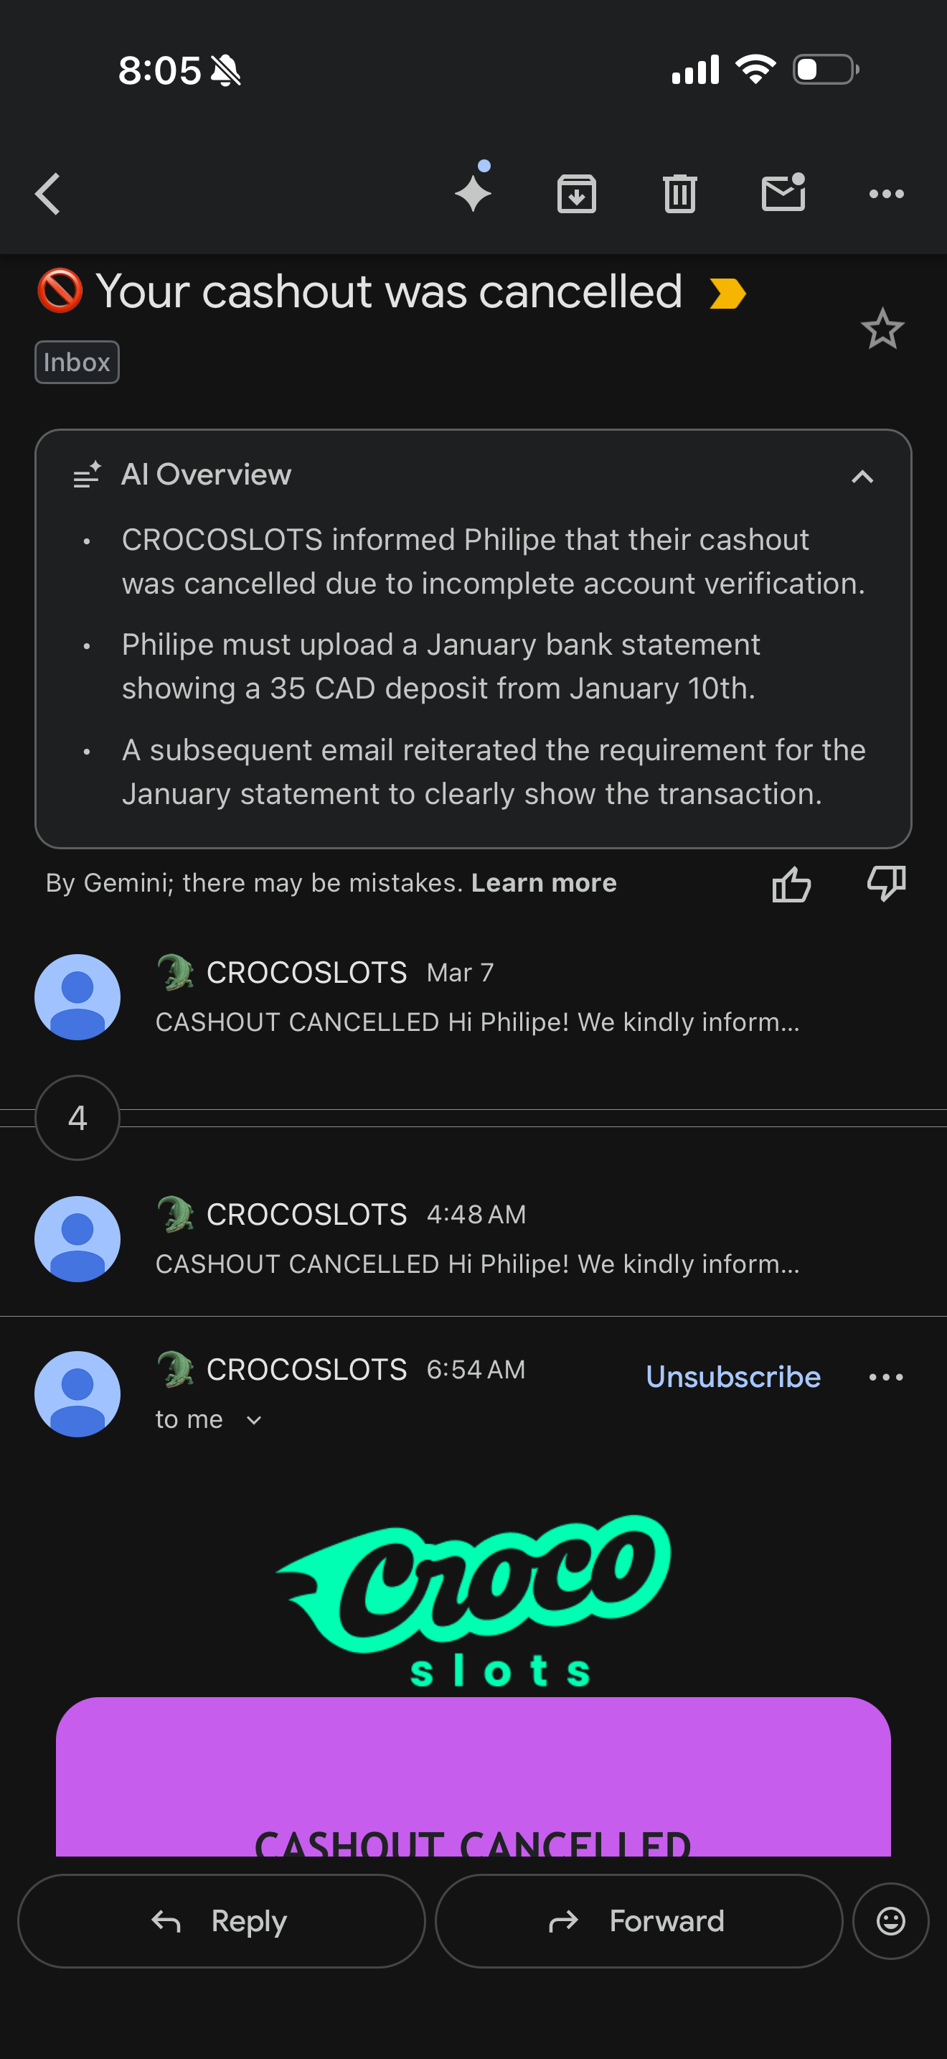Tap the Forward button
The image size is (947, 2059).
tap(638, 1920)
